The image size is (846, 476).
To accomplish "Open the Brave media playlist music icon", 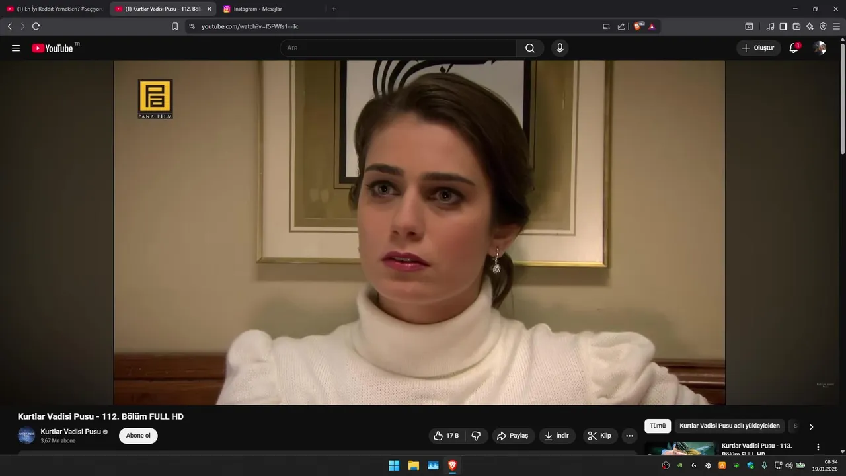I will point(770,26).
